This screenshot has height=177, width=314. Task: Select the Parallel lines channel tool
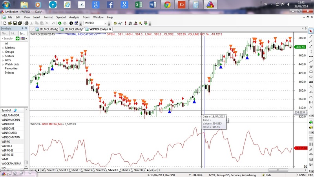[x=311, y=62]
